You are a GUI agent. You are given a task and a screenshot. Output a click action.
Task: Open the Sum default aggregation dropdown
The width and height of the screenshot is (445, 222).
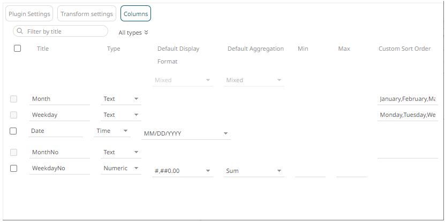pyautogui.click(x=254, y=171)
